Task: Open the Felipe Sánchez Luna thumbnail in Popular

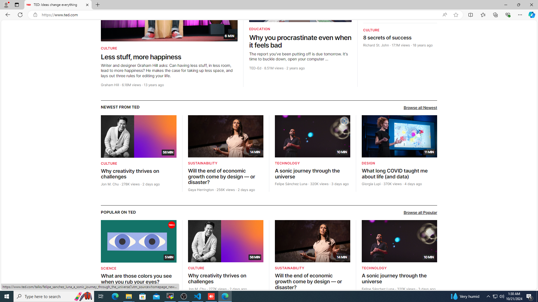Action: pyautogui.click(x=399, y=241)
